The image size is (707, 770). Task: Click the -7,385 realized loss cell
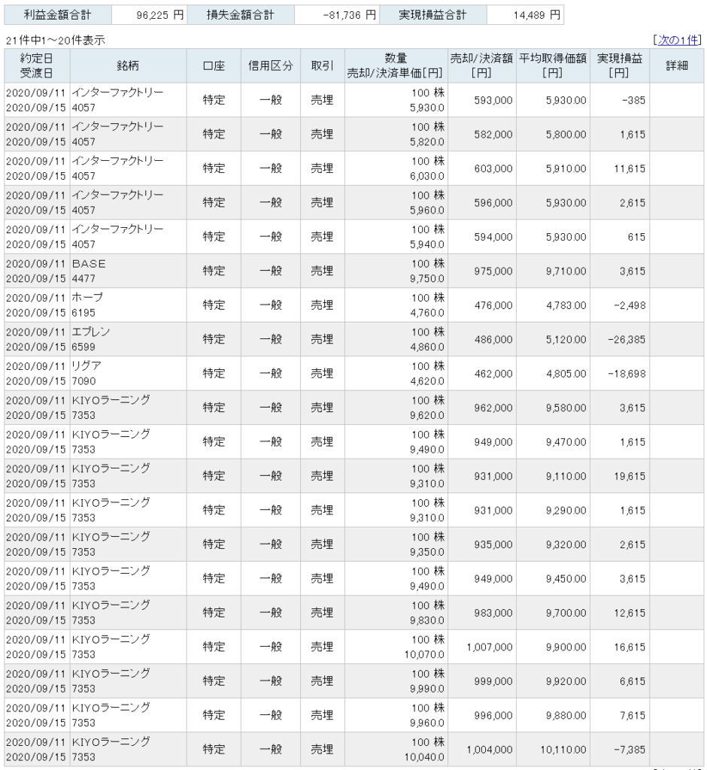(620, 750)
